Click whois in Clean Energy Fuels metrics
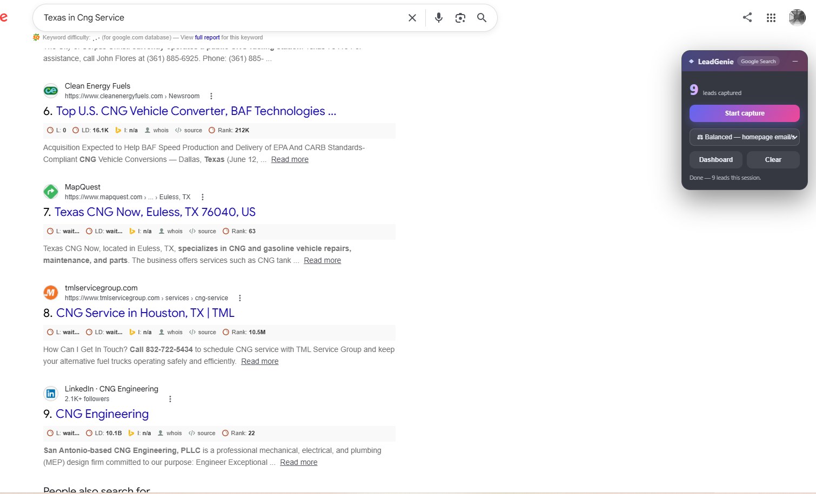The width and height of the screenshot is (816, 494). click(157, 130)
